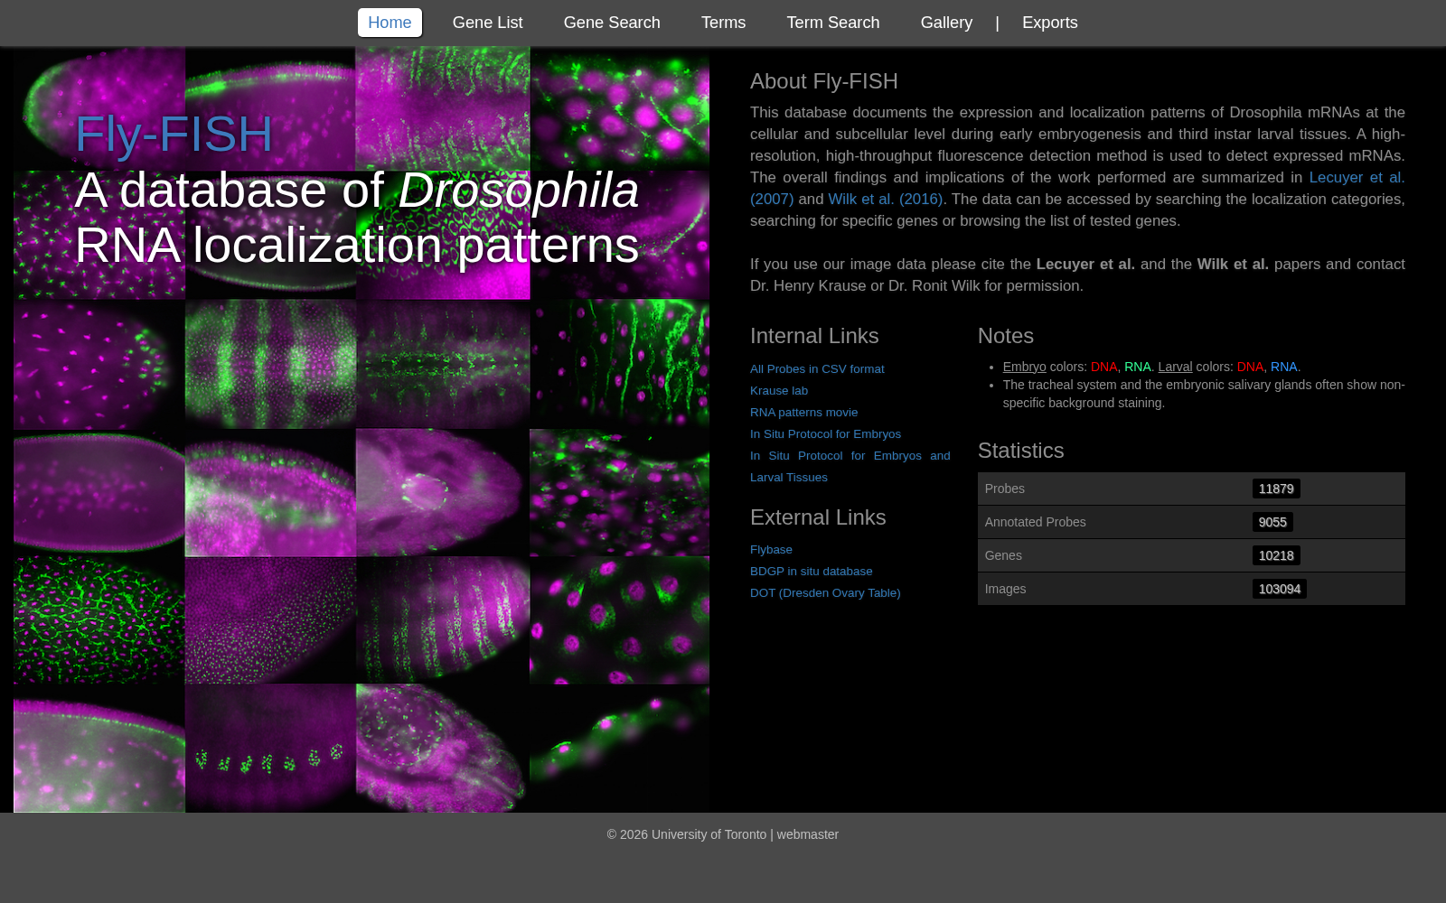Open Wilk et al. (2016) paper link
The width and height of the screenshot is (1446, 903).
[885, 200]
